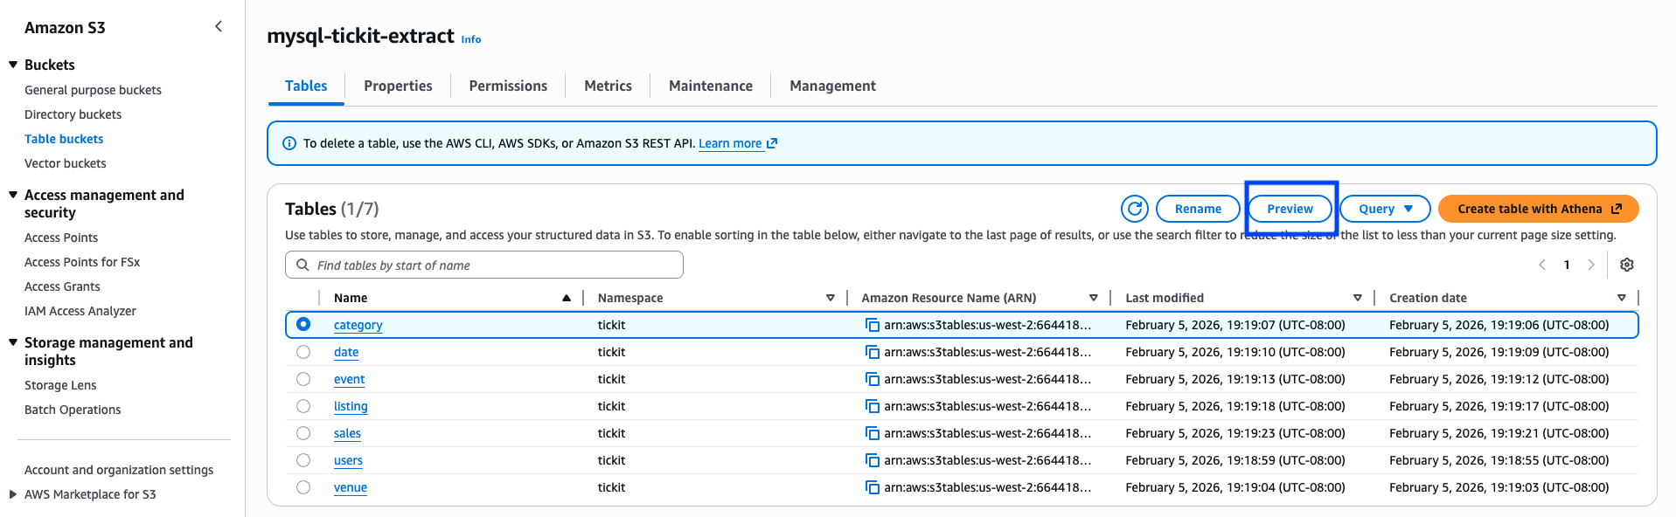Click Create table with Athena button
This screenshot has width=1676, height=517.
click(x=1537, y=209)
